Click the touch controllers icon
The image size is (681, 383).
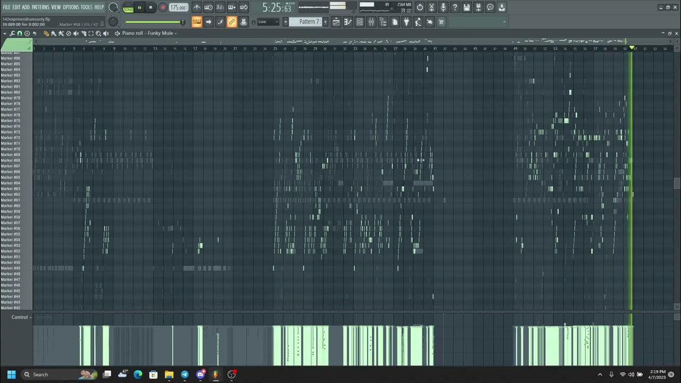[430, 22]
